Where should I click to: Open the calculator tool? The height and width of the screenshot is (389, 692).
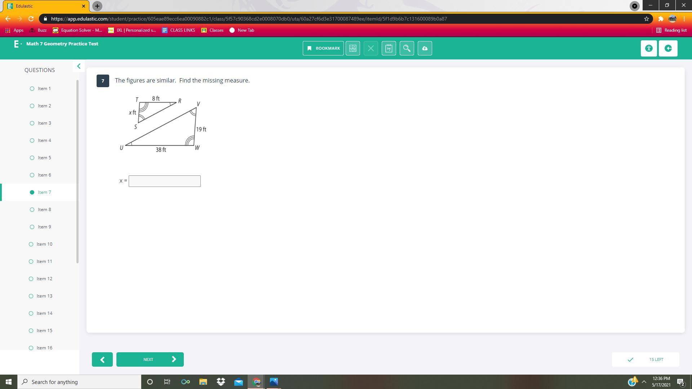352,48
